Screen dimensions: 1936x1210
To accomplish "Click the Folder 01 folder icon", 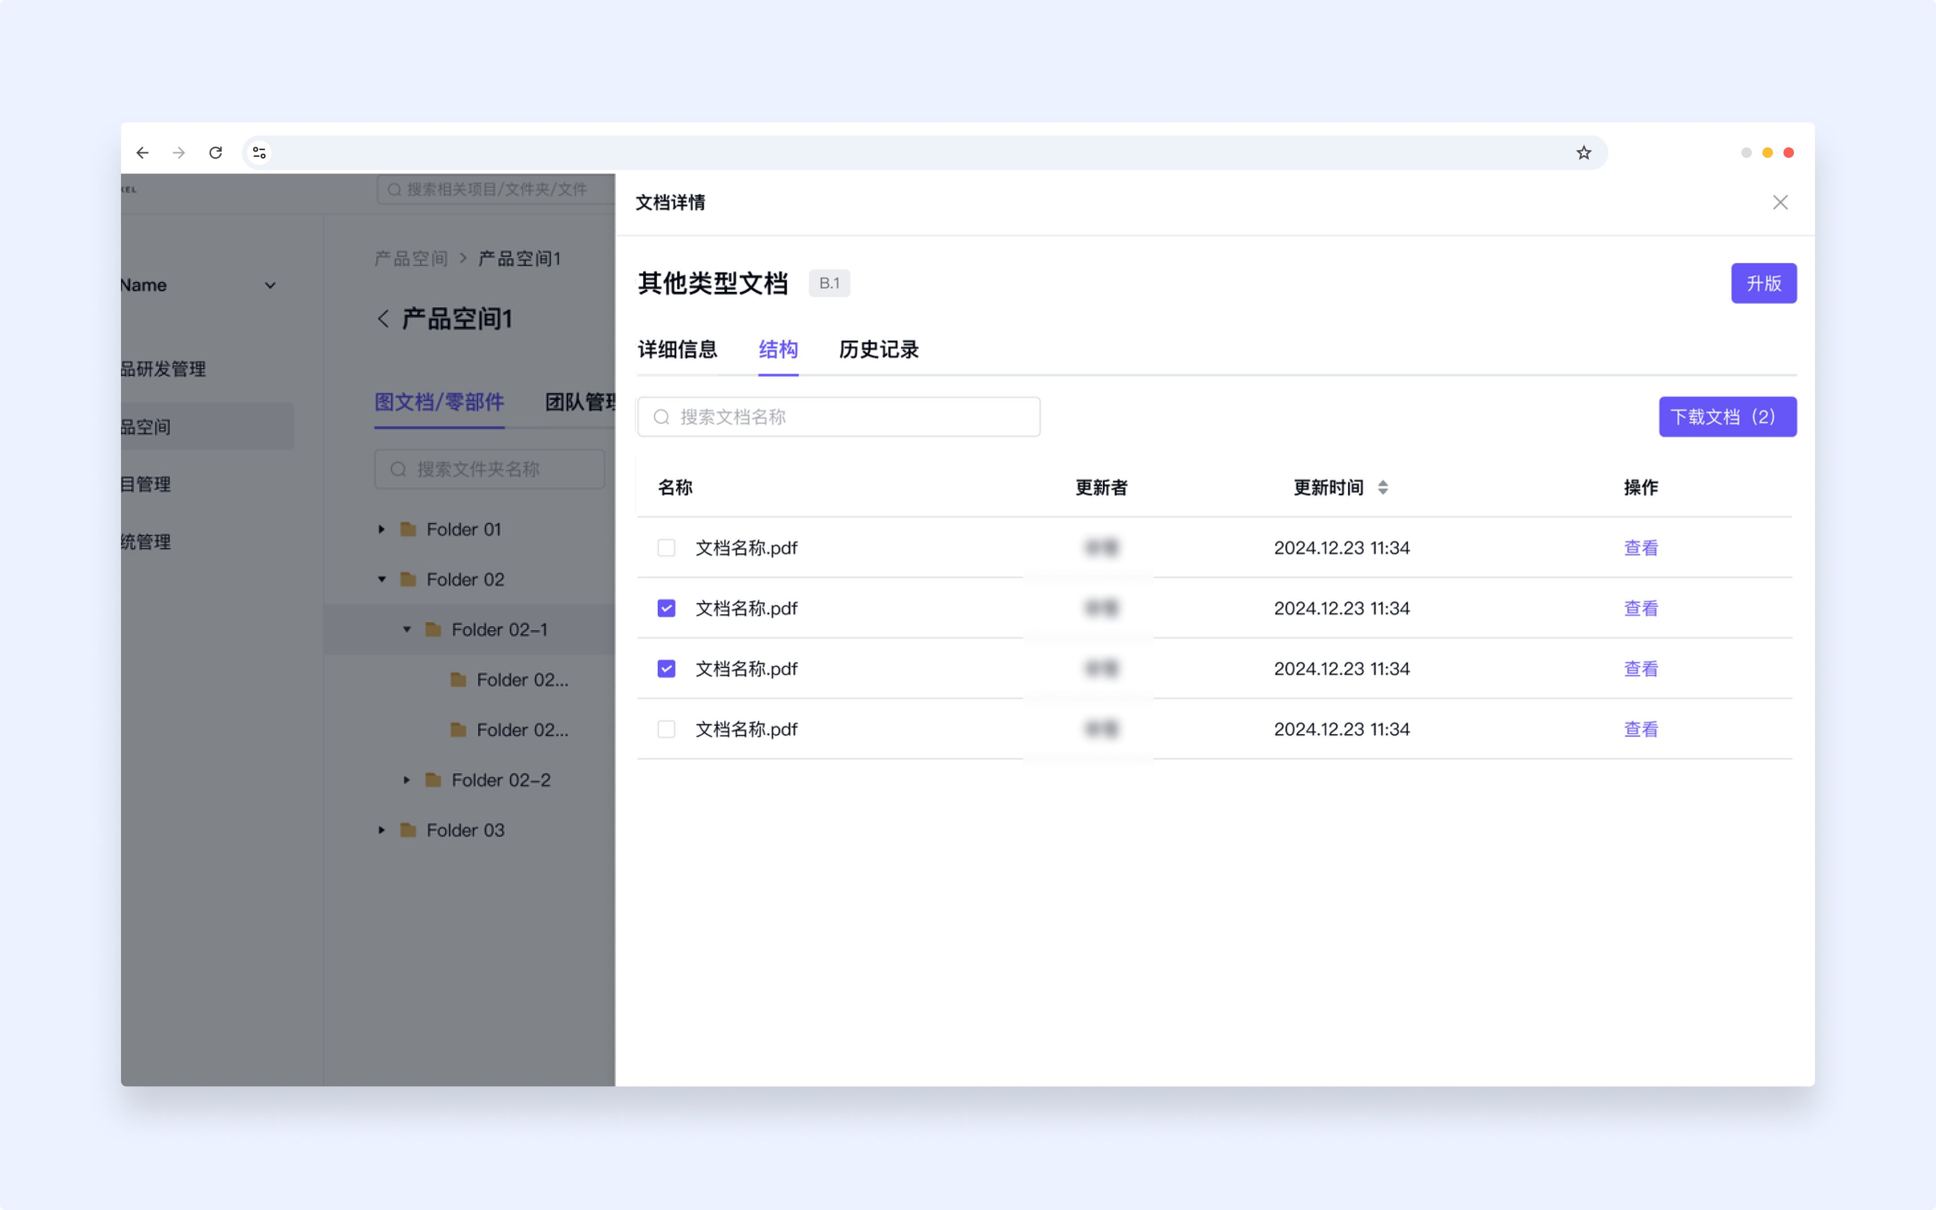I will (408, 529).
